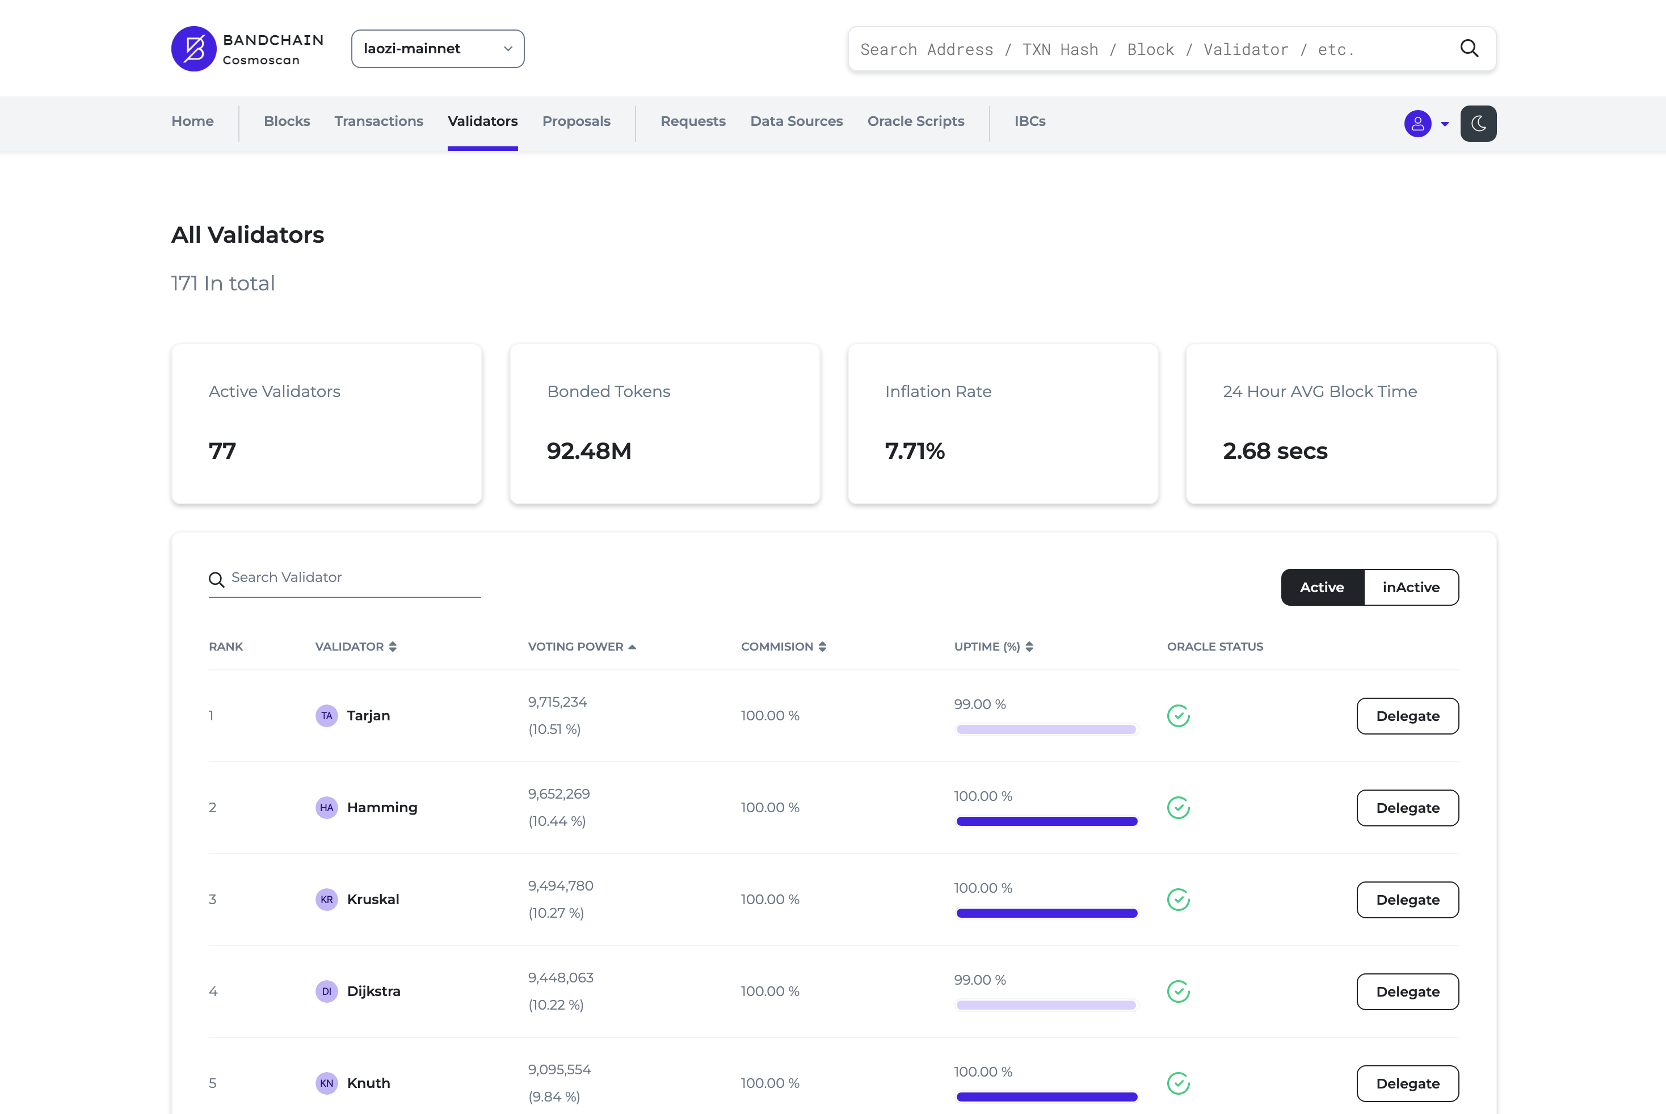Click the Search Validator magnifier icon
The width and height of the screenshot is (1666, 1114).
216,580
